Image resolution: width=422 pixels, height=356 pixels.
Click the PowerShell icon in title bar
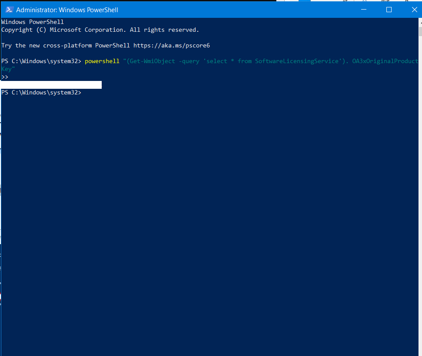pos(9,10)
